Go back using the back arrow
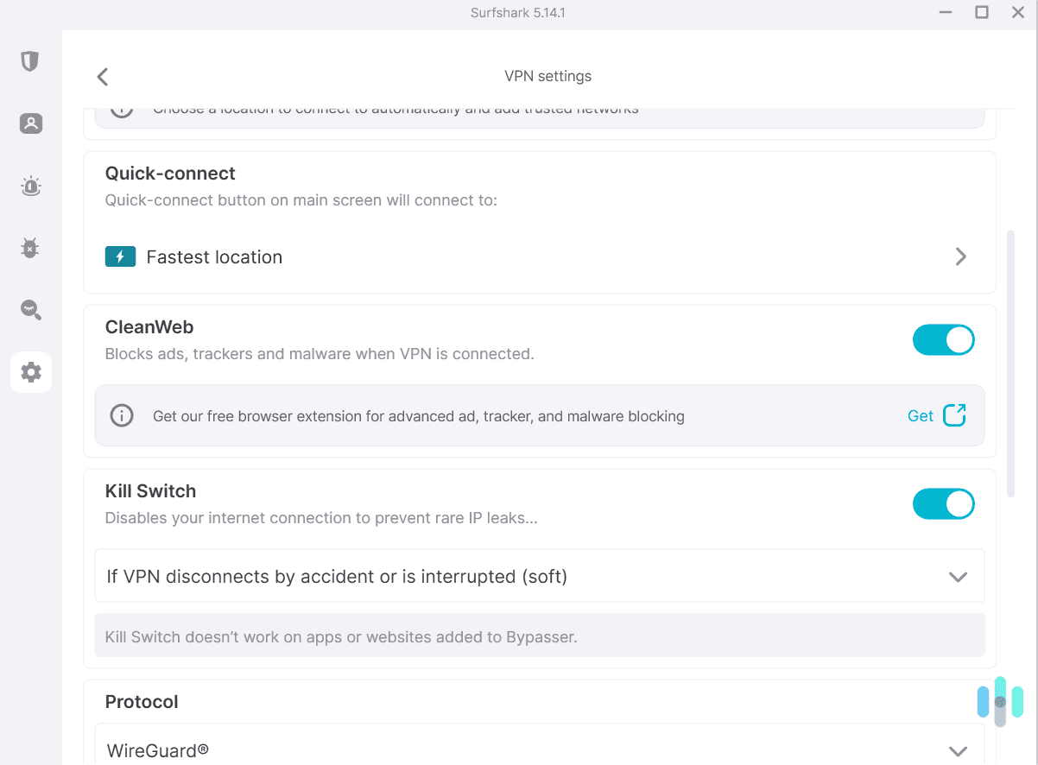 pyautogui.click(x=102, y=76)
